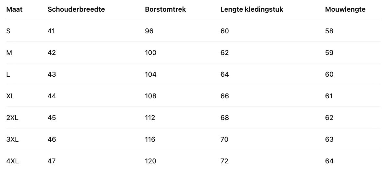Click the Maat column header

tap(14, 9)
